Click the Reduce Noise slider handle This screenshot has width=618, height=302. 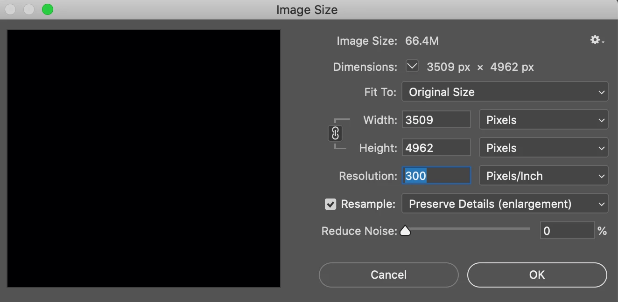(405, 230)
